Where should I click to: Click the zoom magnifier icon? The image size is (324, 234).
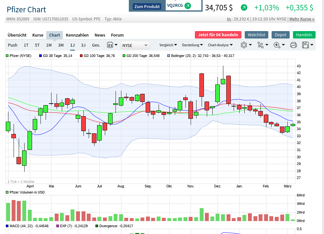[277, 45]
